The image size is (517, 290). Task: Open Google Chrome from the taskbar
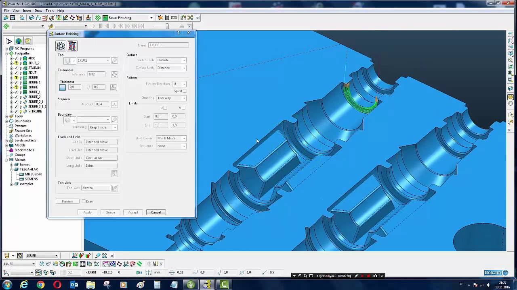(x=40, y=285)
